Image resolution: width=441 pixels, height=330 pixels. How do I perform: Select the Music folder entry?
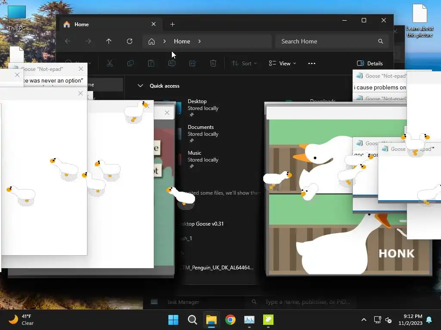point(203,159)
